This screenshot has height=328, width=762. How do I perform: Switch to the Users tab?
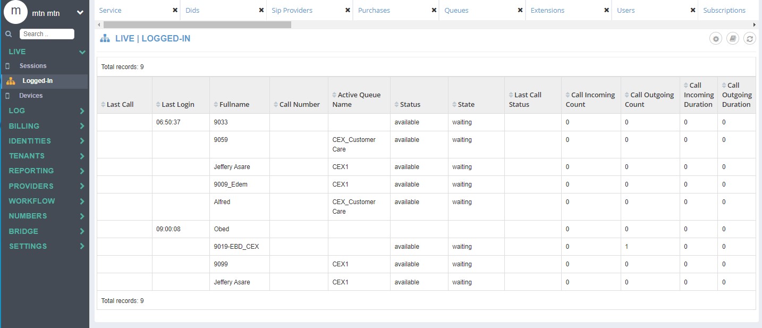[x=626, y=10]
